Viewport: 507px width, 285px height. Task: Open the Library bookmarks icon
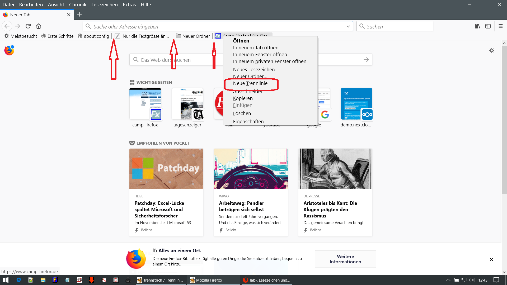click(477, 26)
